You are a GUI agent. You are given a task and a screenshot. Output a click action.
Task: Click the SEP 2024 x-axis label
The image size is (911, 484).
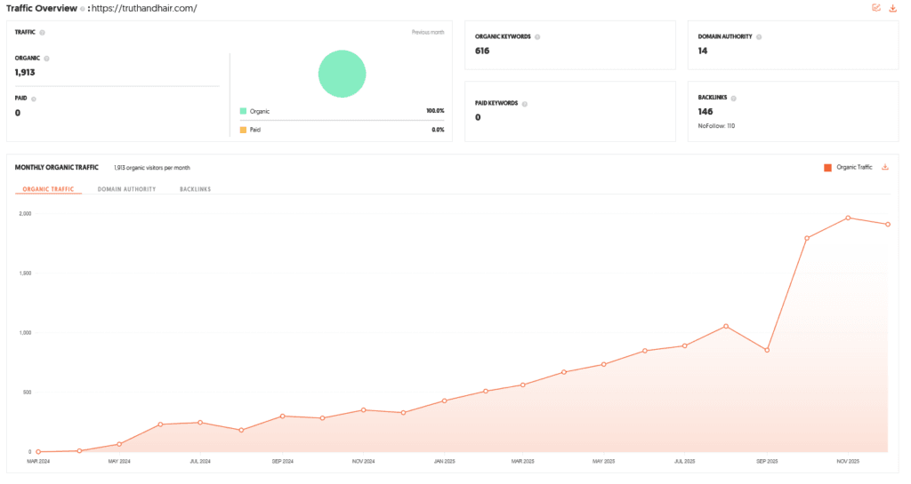282,462
